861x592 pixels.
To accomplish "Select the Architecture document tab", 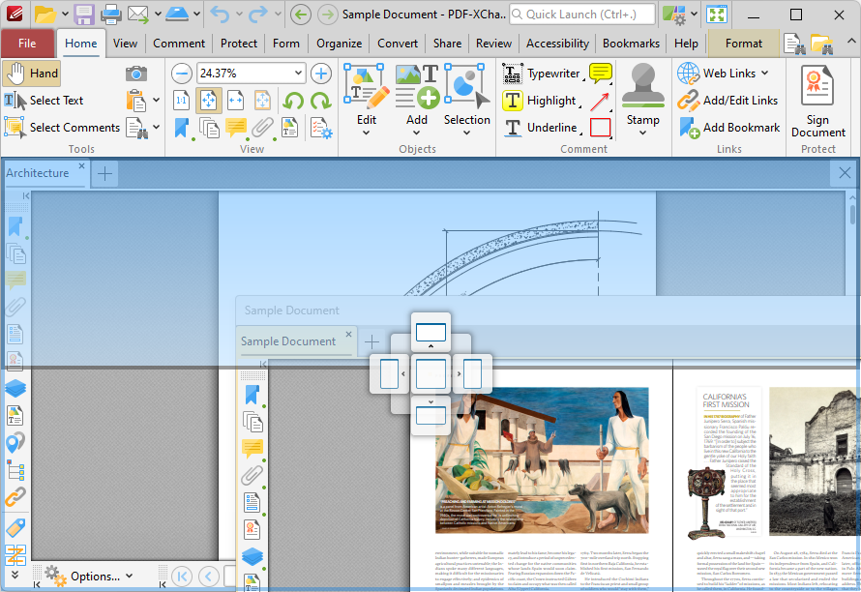I will click(38, 173).
